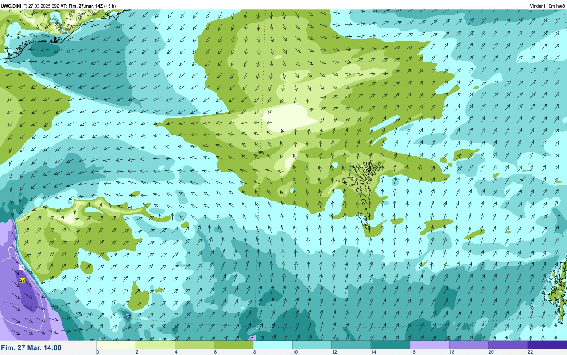Viewport: 567px width, 355px height.
Task: Click the '25' wind contour label
Action: [22, 268]
